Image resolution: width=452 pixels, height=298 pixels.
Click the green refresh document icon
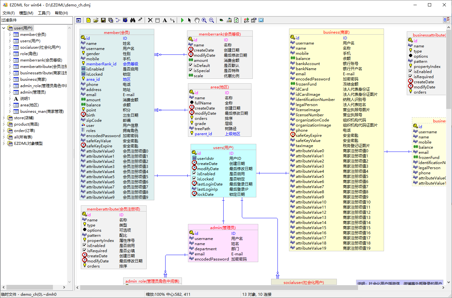click(x=236, y=20)
